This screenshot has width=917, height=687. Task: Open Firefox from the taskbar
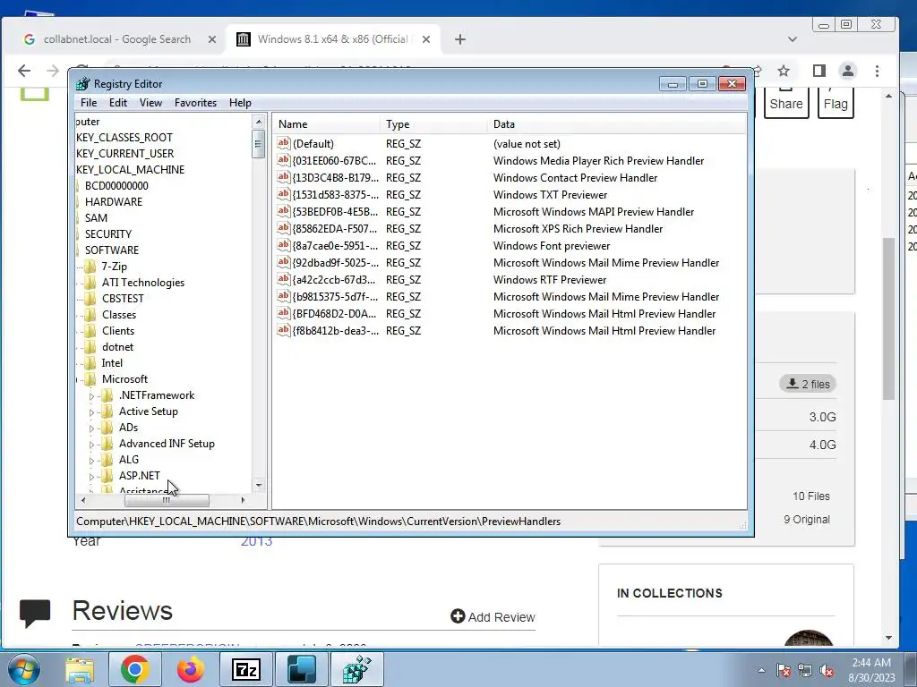click(191, 669)
